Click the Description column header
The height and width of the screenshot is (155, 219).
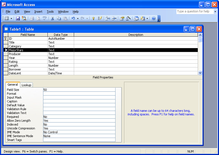pos(136,35)
